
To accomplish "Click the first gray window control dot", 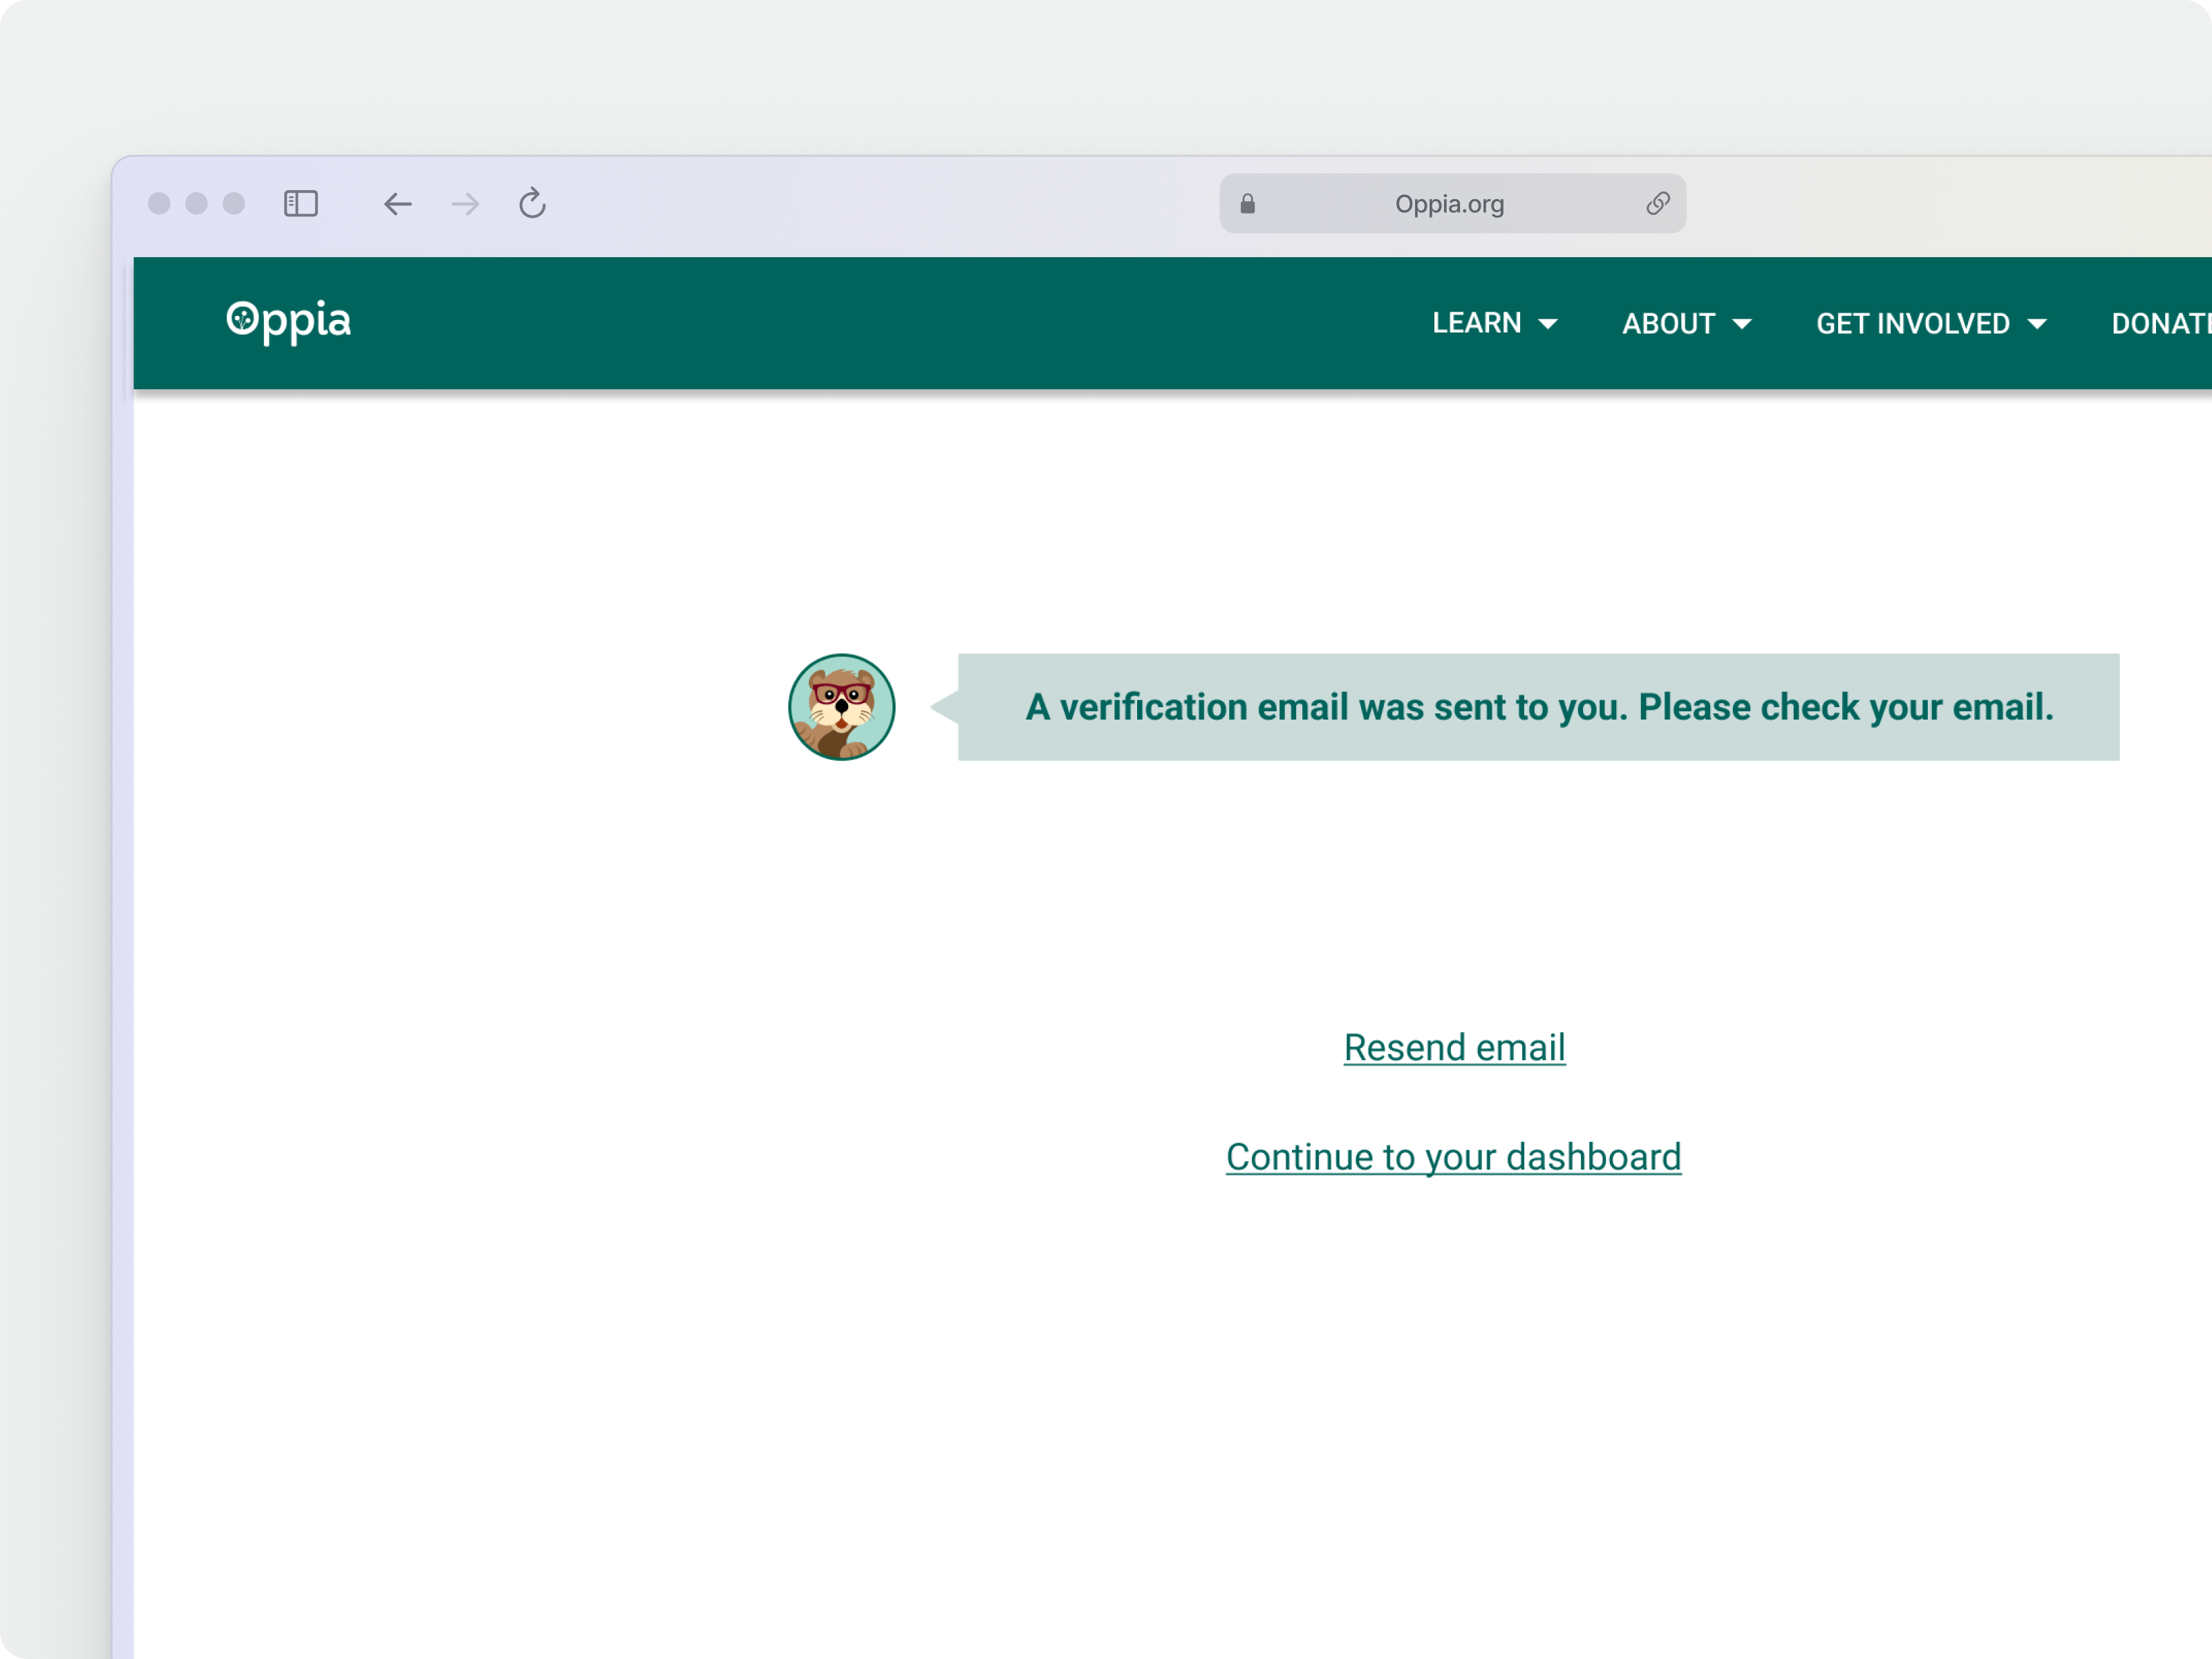I will coord(159,204).
